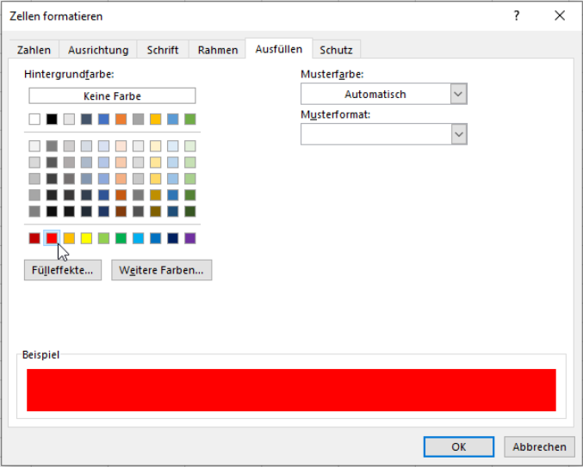
Task: Pick the standard light blue (cyan) swatch
Action: tap(139, 238)
